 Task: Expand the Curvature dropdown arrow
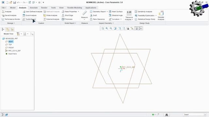(121, 19)
